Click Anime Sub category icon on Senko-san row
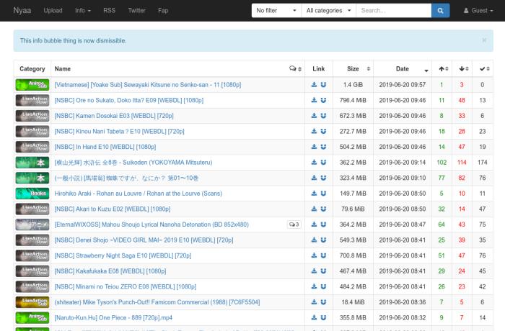505x331 pixels. point(32,85)
